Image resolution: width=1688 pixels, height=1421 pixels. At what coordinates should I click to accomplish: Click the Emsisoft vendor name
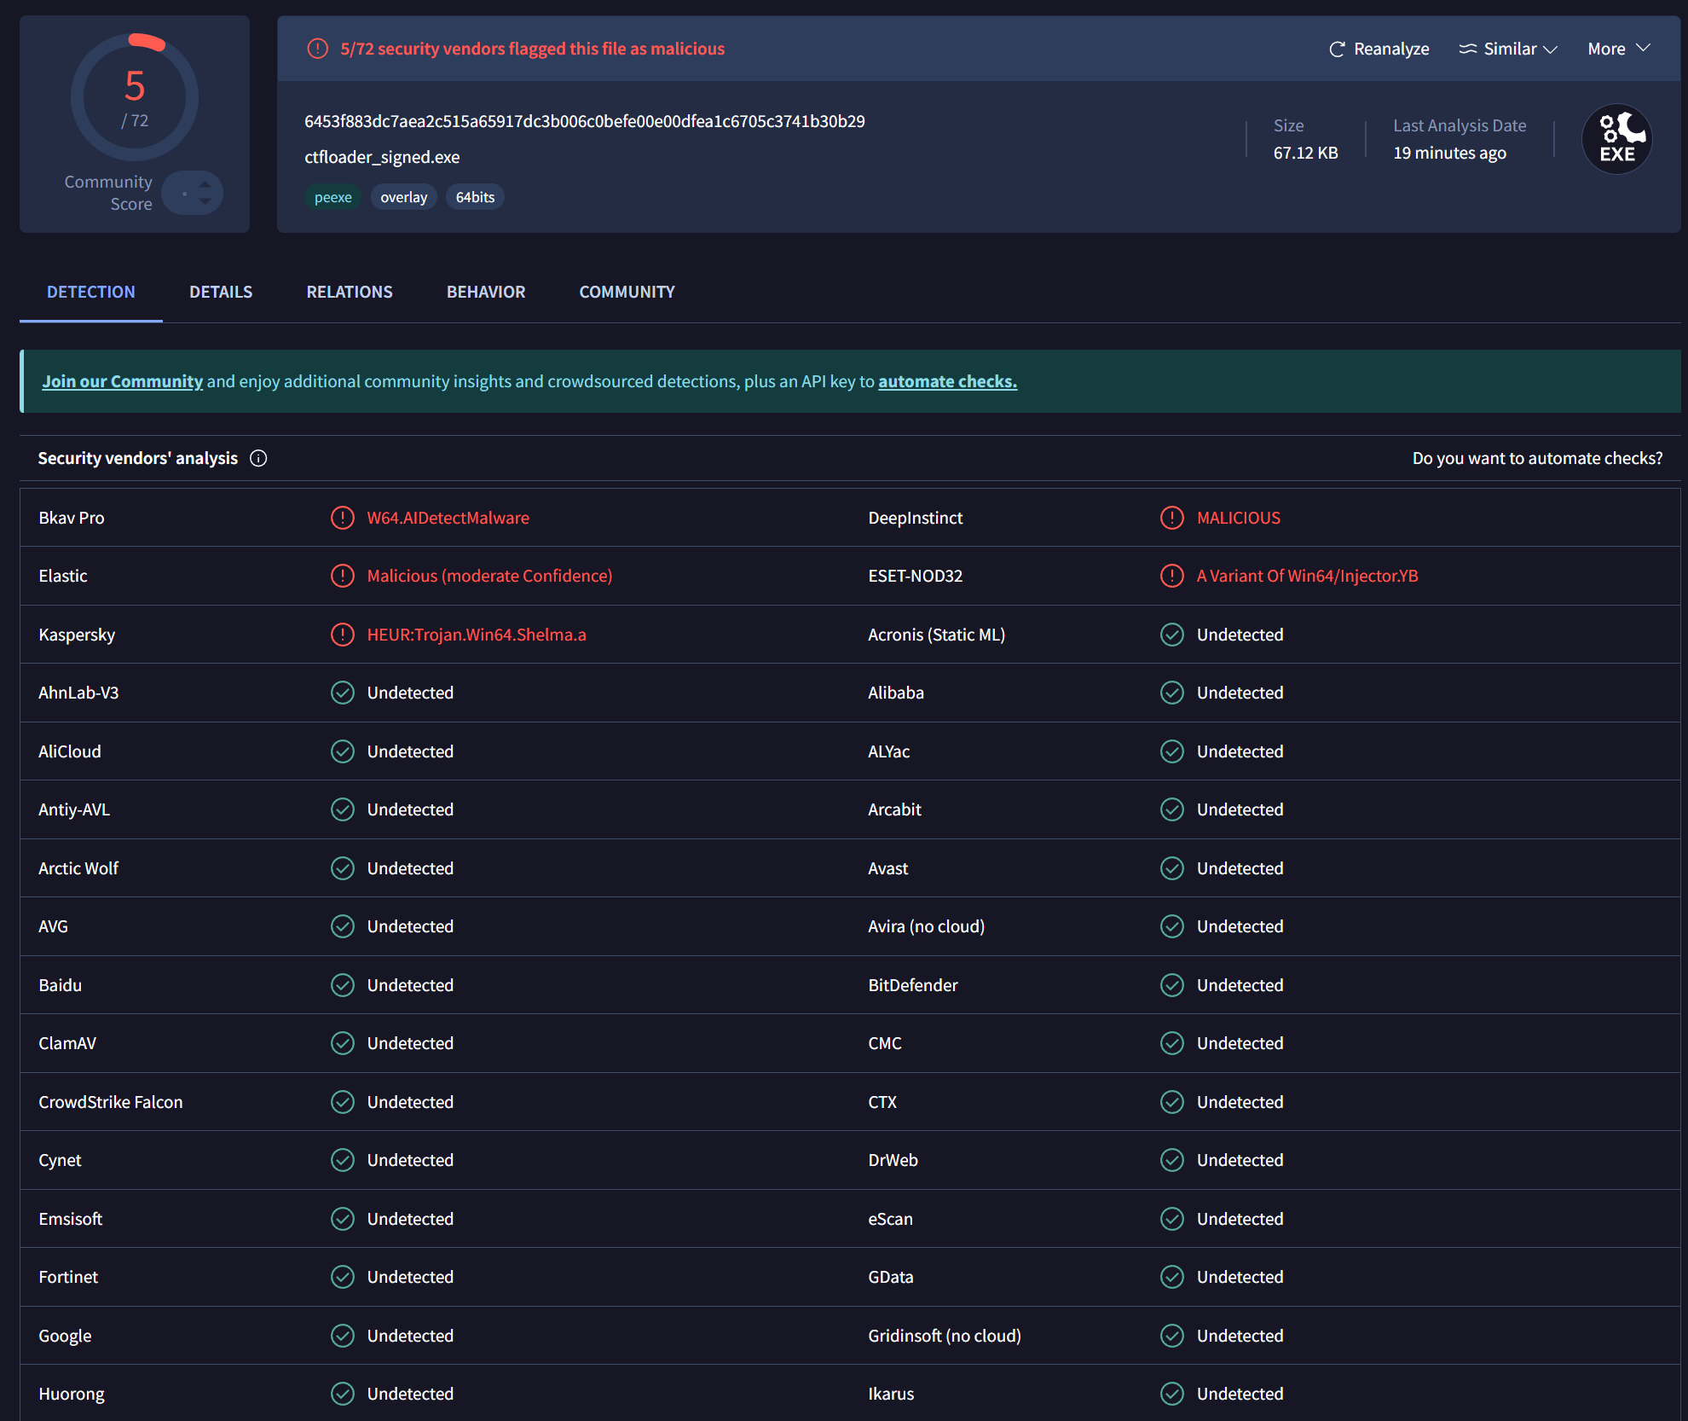(x=70, y=1219)
